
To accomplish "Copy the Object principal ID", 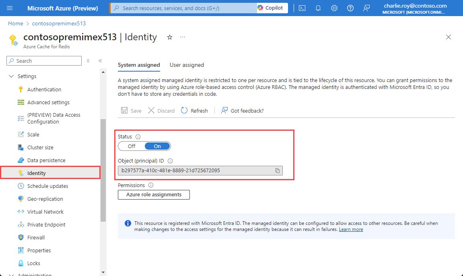I will click(x=278, y=171).
